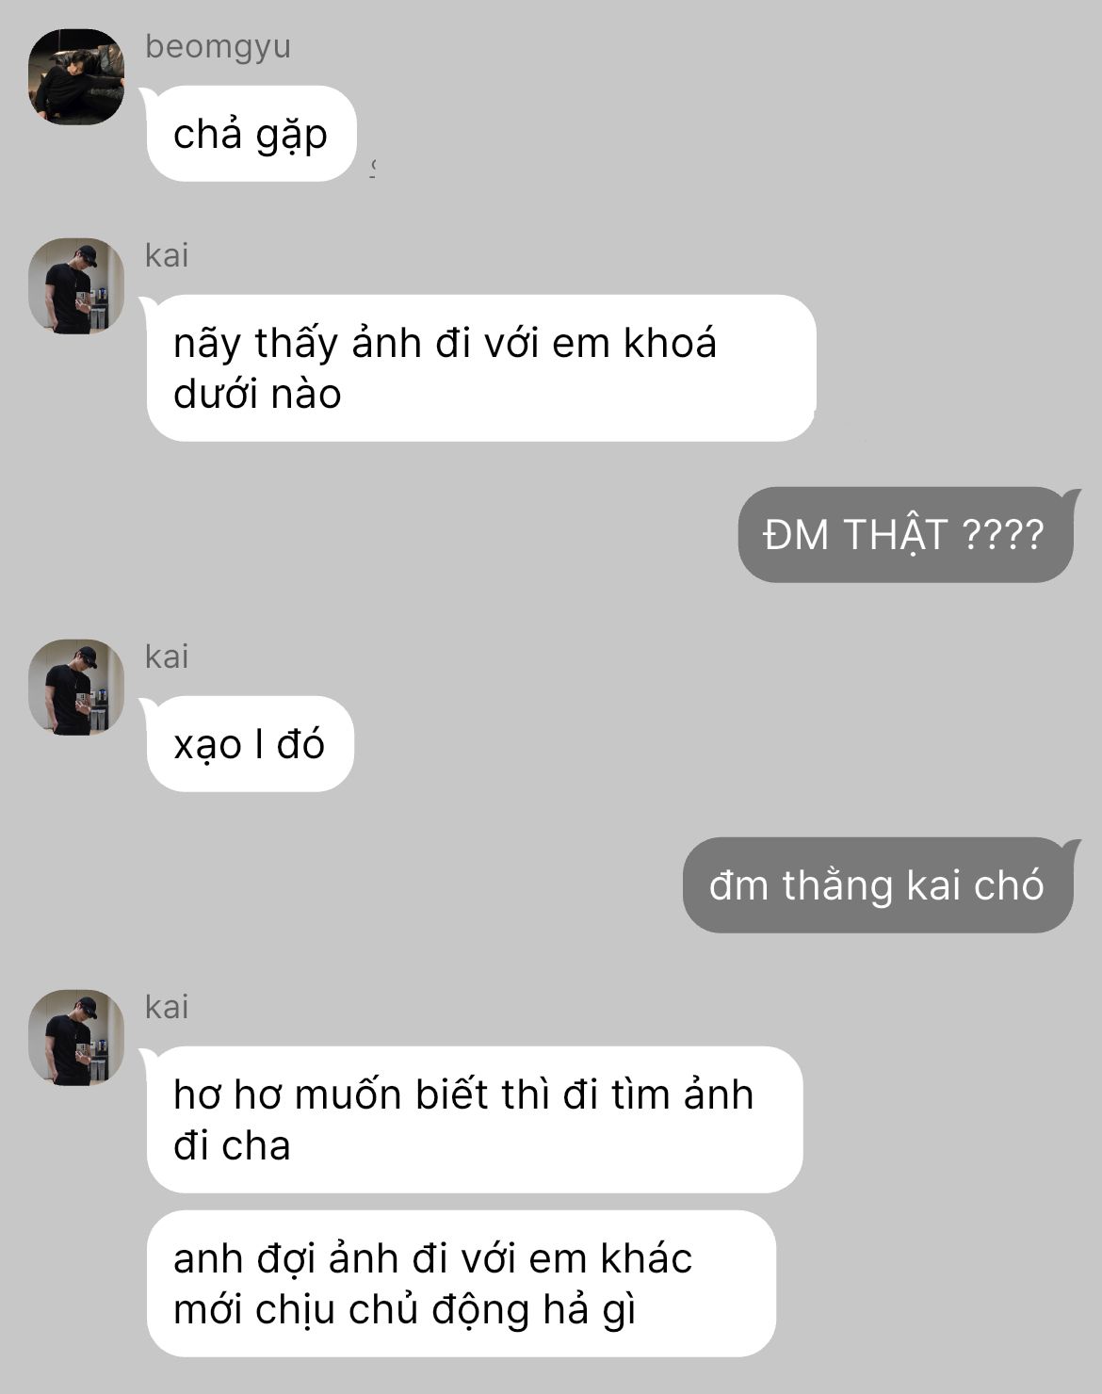Viewport: 1102px width, 1394px height.
Task: Tap kai's avatar beside the 'nãy thấy ảnh' message
Action: tap(76, 285)
